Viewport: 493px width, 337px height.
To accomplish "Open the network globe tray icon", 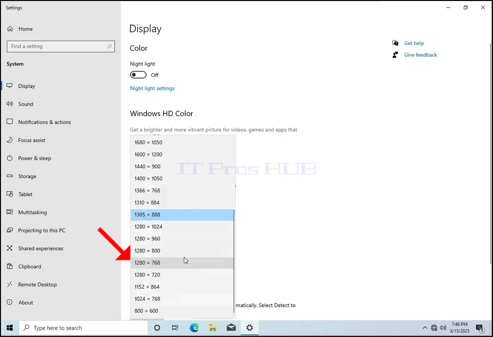I will click(434, 328).
